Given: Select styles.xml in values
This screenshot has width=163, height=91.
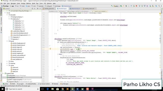Looking at the screenshot, I should (14, 71).
